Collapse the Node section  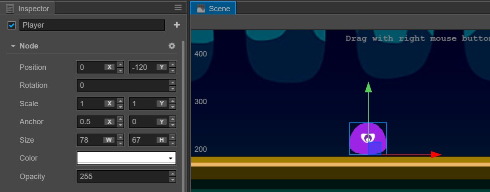(x=13, y=46)
